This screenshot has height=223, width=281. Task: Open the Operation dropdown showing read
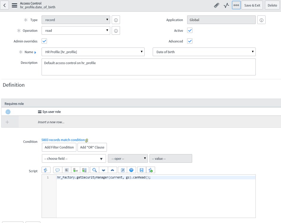(76, 31)
